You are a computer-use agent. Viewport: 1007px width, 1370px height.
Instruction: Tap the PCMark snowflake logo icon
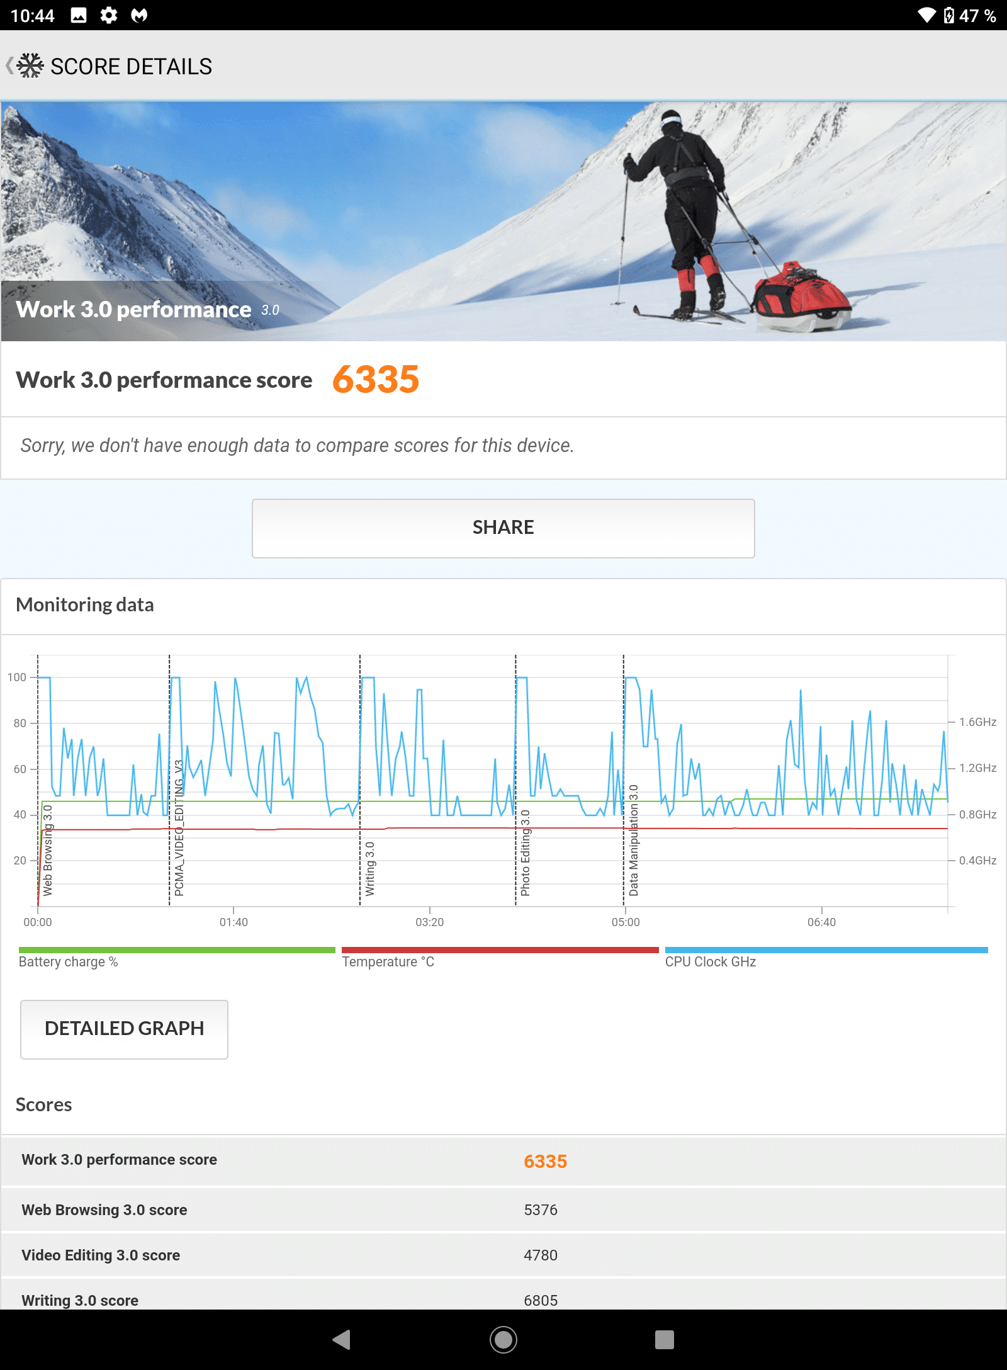(30, 65)
